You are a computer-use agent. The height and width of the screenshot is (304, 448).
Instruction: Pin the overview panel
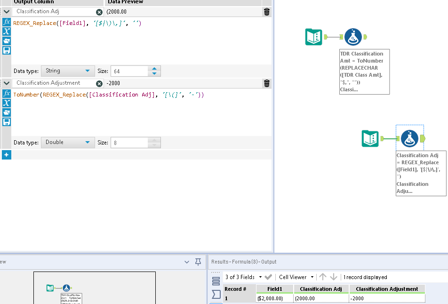coord(198,262)
